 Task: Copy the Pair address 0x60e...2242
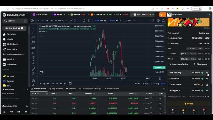[x=195, y=49]
